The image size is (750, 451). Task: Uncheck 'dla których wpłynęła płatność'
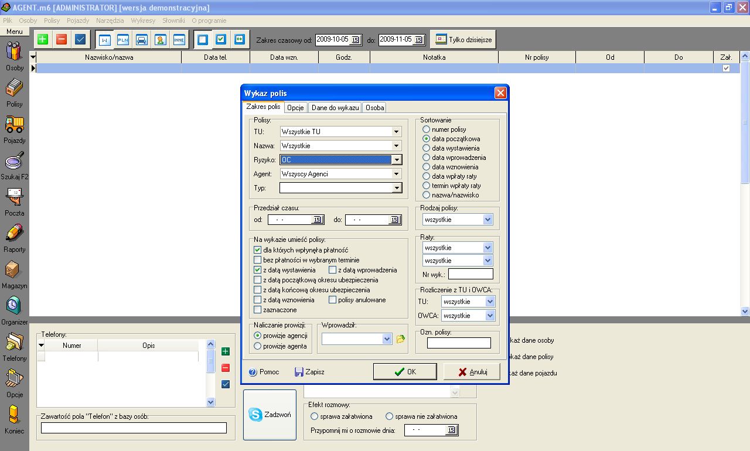[x=258, y=250]
